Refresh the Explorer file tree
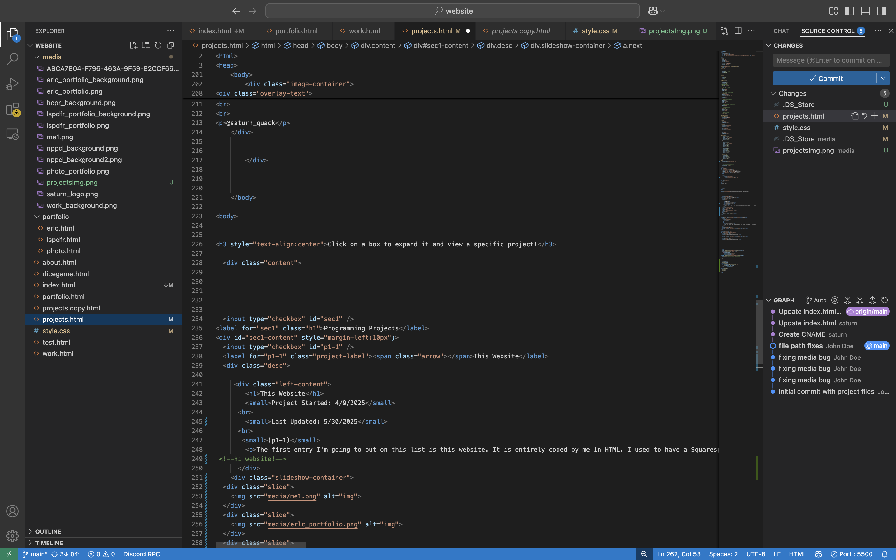The image size is (896, 560). coord(158,45)
